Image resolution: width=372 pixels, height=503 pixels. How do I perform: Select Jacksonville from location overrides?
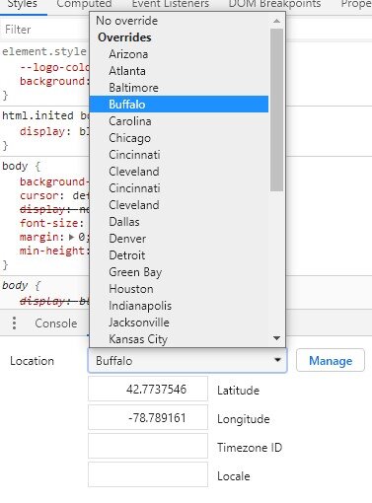179,323
